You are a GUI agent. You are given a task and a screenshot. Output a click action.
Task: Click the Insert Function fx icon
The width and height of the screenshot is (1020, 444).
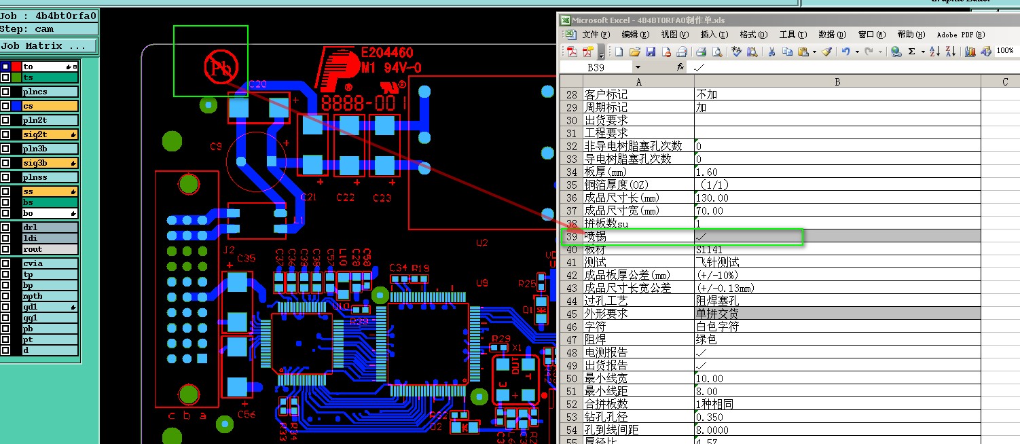(680, 67)
